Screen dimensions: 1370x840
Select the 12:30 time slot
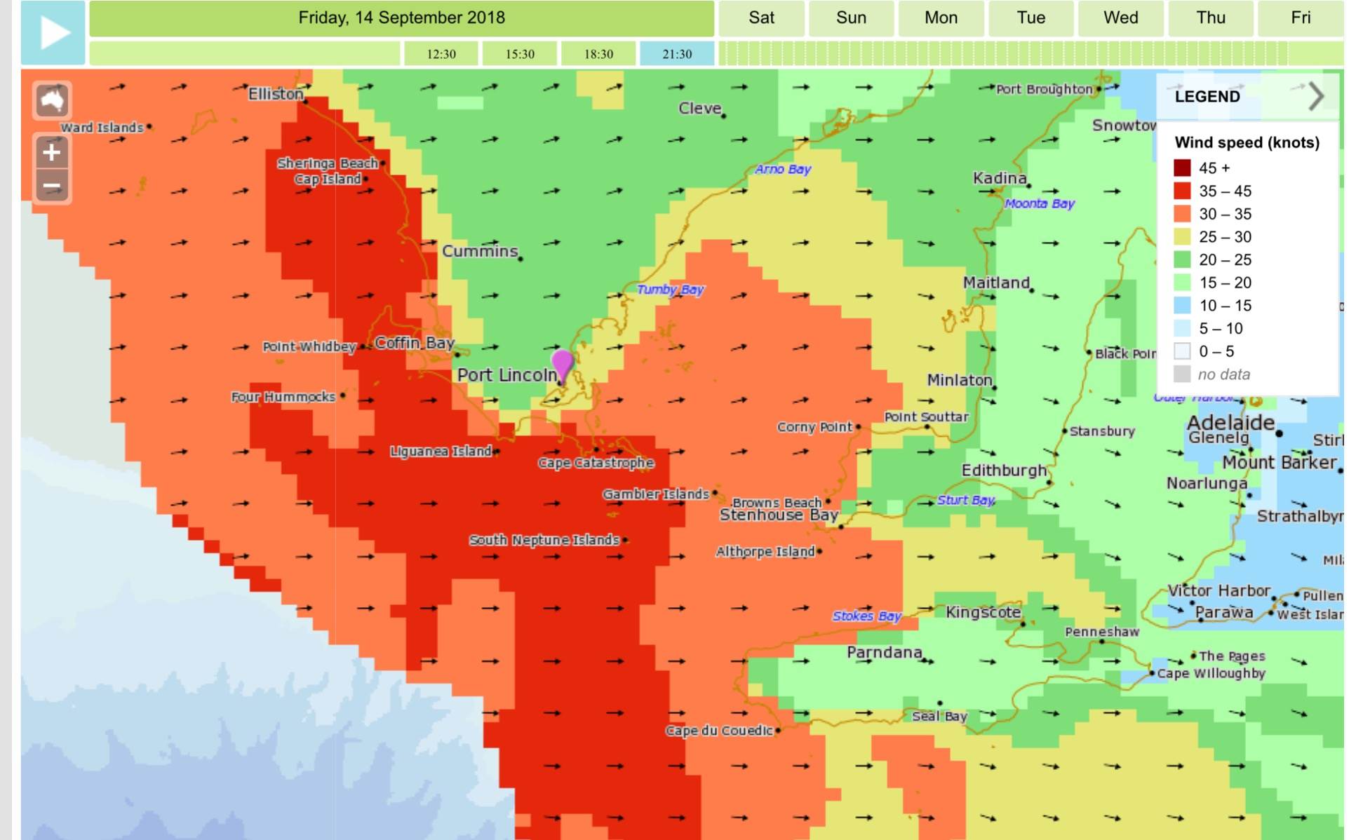[441, 54]
